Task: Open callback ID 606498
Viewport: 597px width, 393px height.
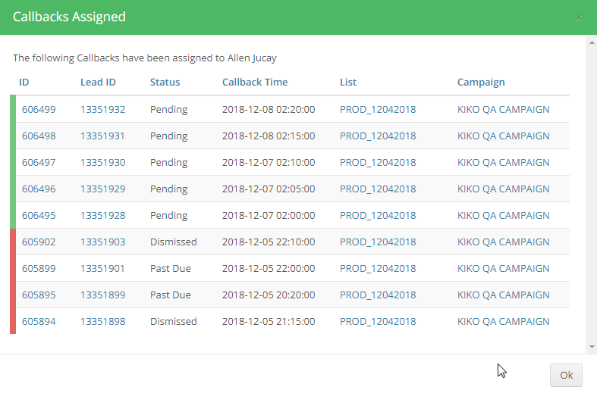Action: coord(39,136)
